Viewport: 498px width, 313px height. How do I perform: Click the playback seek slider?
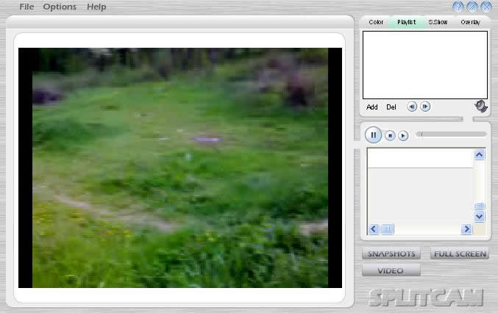(452, 134)
